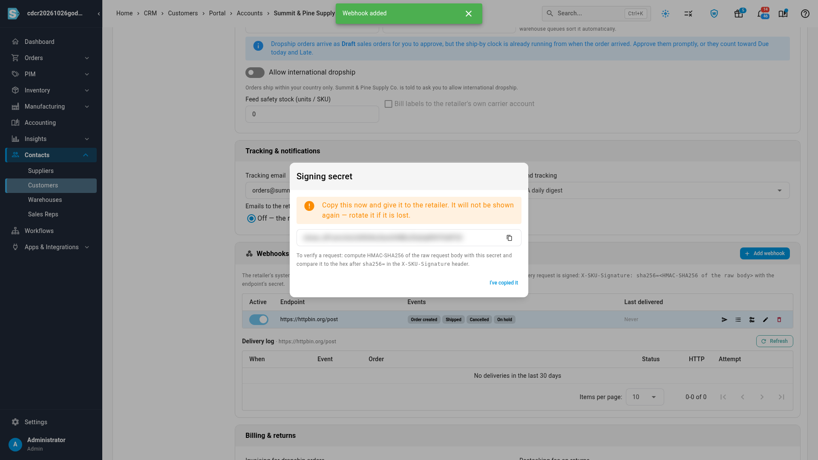Open the AI sparkle assistant icon
The width and height of the screenshot is (818, 460).
point(665,14)
